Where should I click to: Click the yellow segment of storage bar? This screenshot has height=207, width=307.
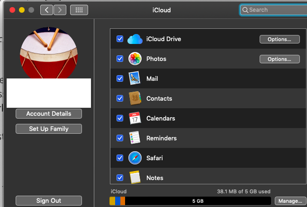click(112, 201)
